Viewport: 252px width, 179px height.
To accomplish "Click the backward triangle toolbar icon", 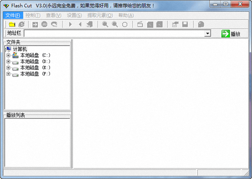I will point(80,25).
